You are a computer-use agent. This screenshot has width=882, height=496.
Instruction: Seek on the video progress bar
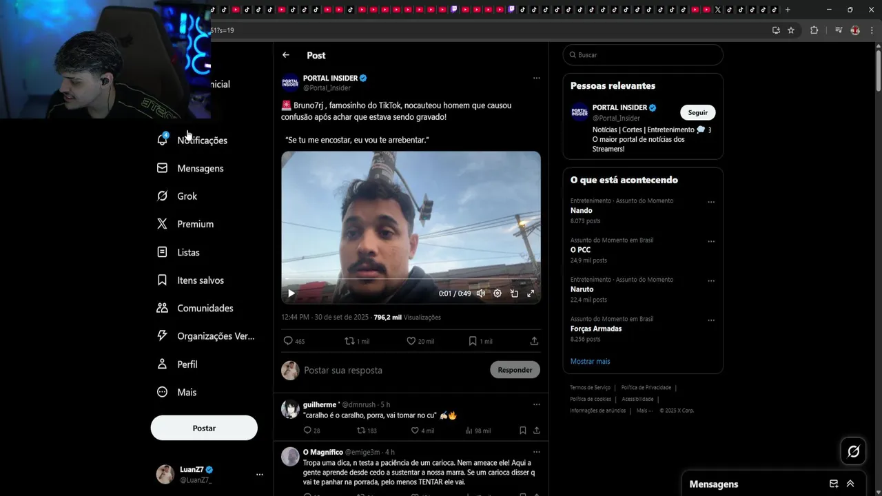pyautogui.click(x=411, y=279)
